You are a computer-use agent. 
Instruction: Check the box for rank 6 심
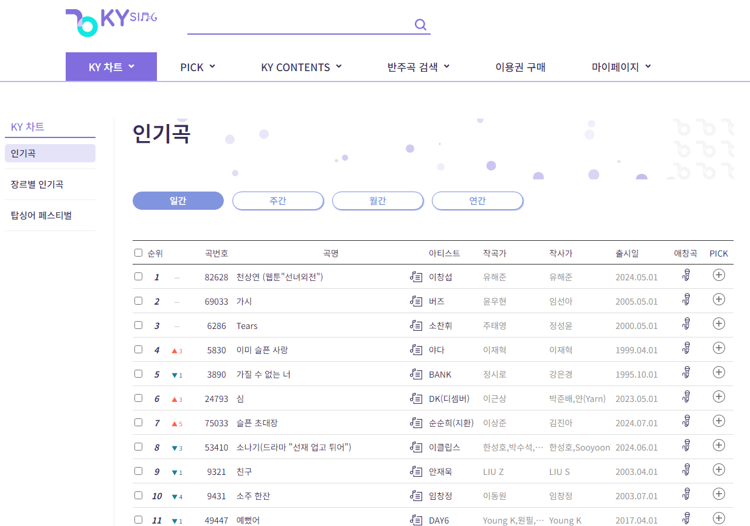click(138, 398)
